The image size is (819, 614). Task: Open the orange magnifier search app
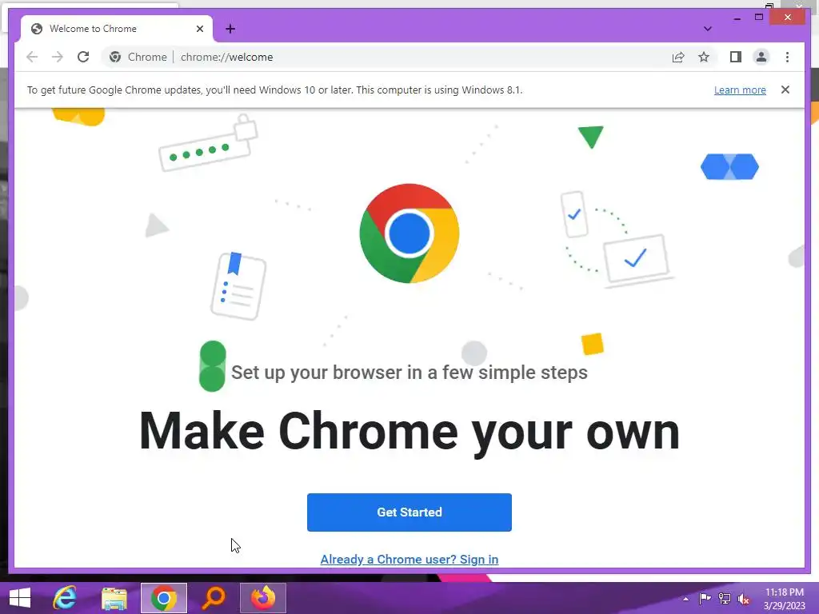pos(214,598)
